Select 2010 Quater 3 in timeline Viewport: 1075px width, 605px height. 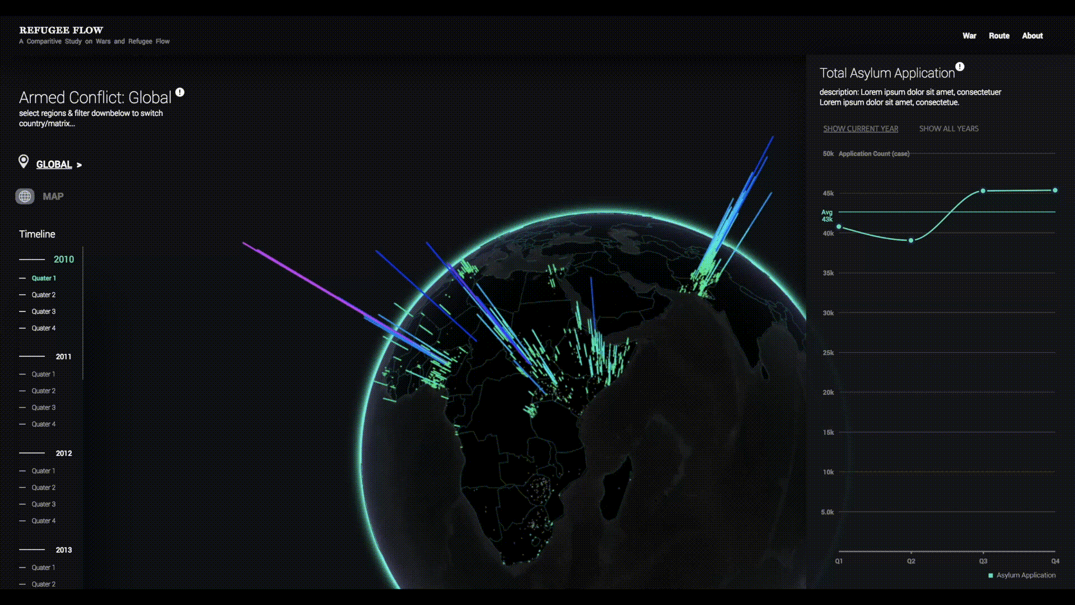44,311
